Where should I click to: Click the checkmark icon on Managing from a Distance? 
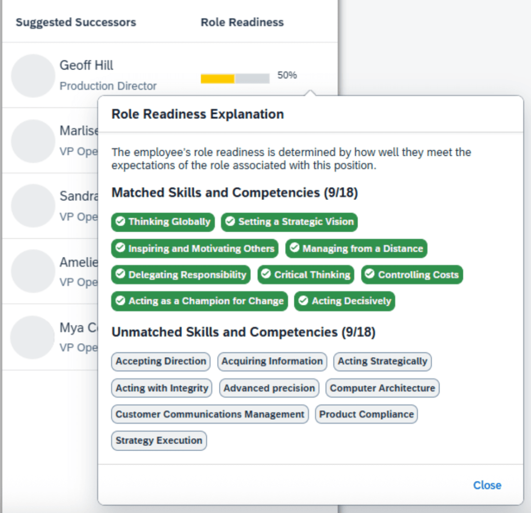point(294,248)
